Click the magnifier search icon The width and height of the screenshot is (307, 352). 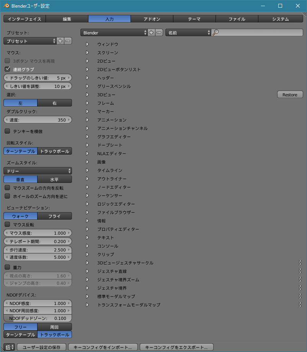(216, 33)
